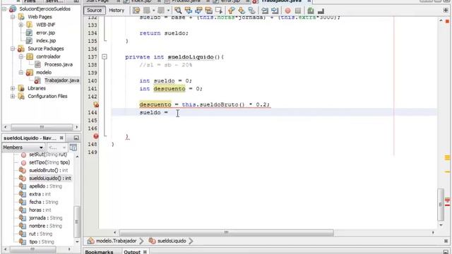
Task: Click Shift Line Left icon
Action: point(265,11)
